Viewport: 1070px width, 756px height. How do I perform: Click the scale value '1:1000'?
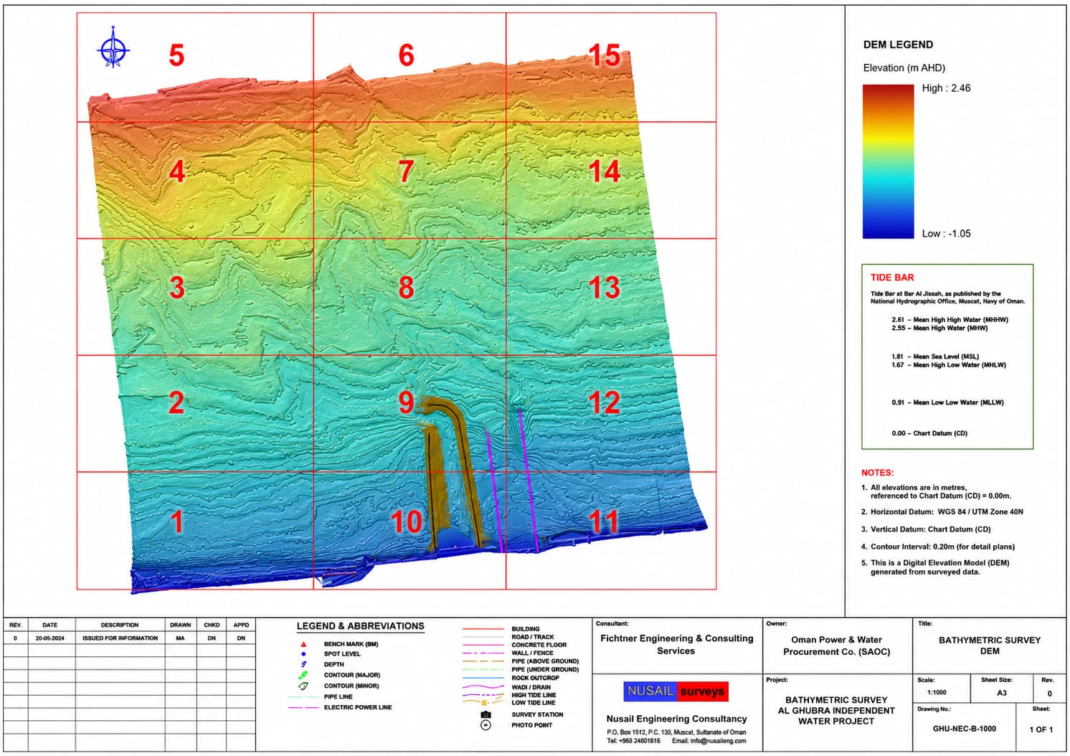click(x=937, y=693)
